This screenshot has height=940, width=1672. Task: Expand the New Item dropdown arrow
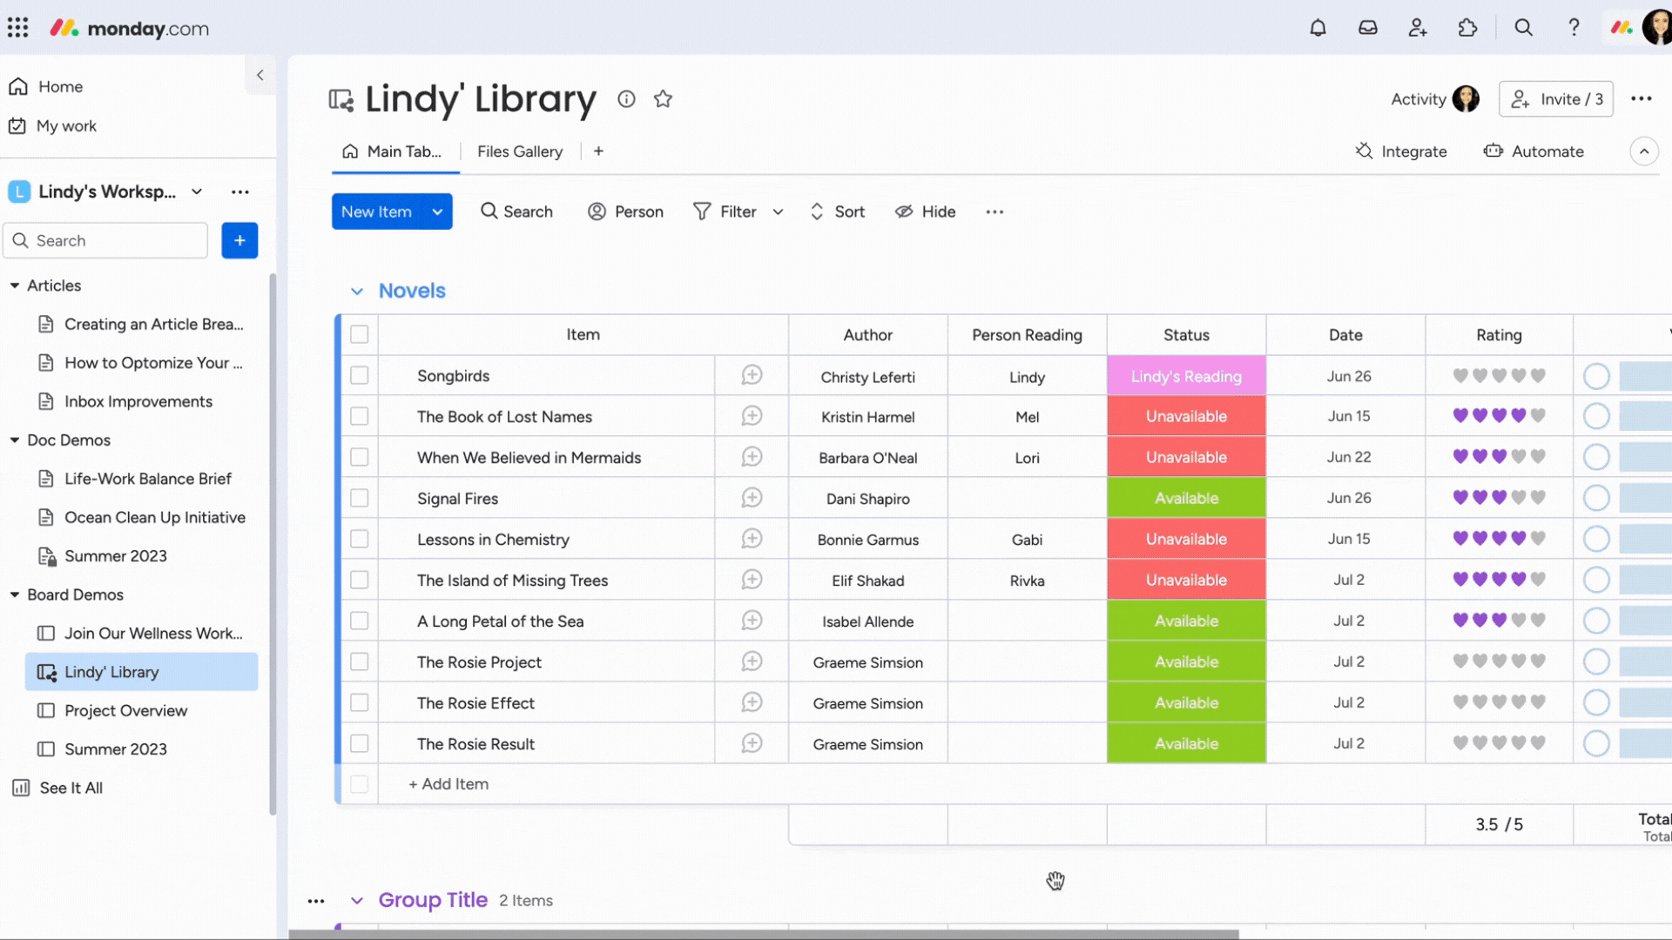[x=436, y=211]
